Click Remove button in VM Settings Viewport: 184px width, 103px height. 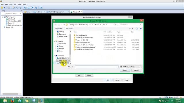click(x=89, y=76)
